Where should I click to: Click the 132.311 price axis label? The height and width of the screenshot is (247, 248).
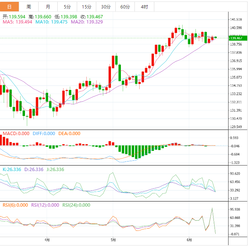[236, 102]
